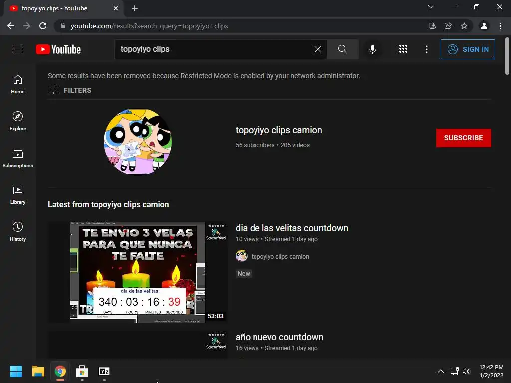Open Explore in the sidebar
This screenshot has height=383, width=511.
(18, 121)
